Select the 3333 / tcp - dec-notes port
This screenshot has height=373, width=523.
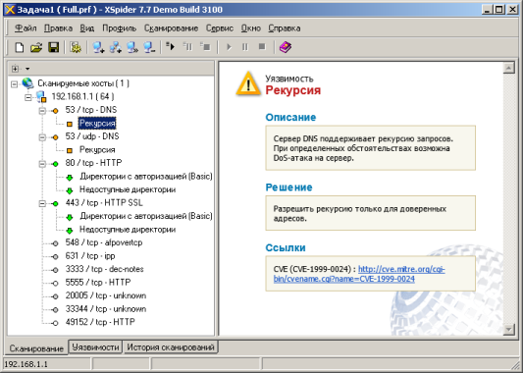[x=104, y=269]
